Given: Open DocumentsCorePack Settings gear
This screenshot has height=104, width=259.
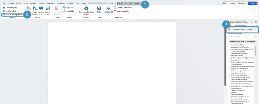Looking at the screenshot, I should 86,9.
